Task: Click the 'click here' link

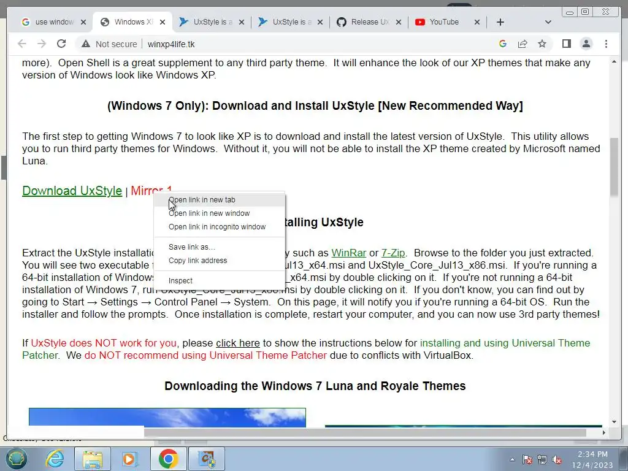Action: pyautogui.click(x=238, y=343)
